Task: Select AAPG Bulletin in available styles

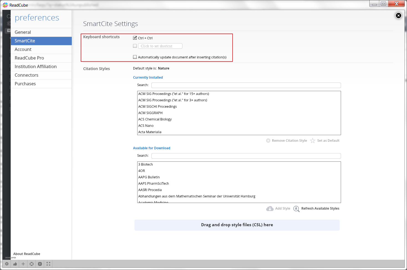Action: pos(239,177)
